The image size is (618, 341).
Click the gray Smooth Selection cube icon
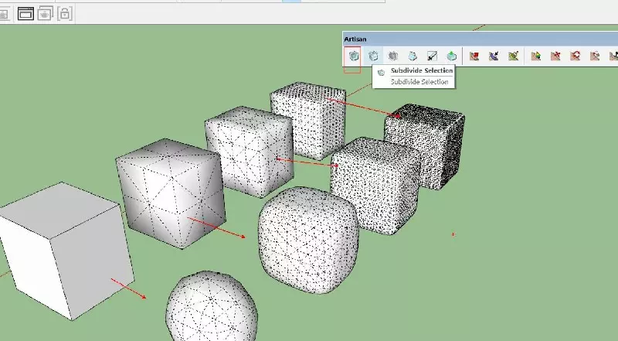coord(393,56)
